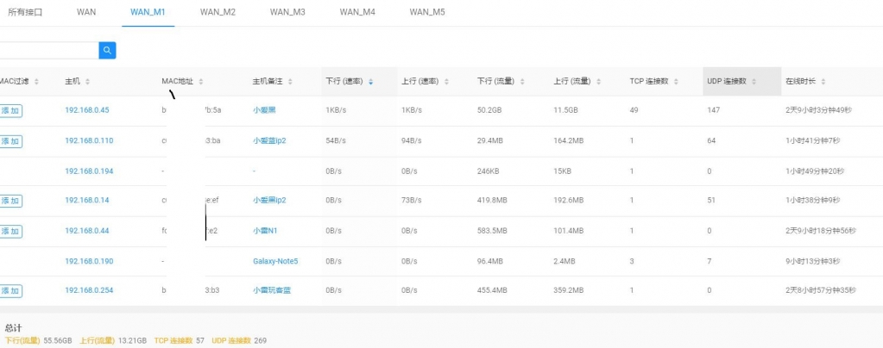Sort by UDP 连接数 column arrow

click(x=754, y=82)
